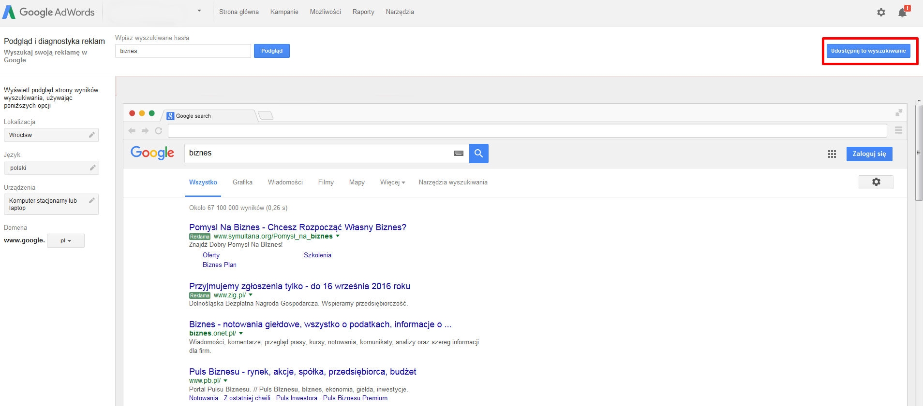The width and height of the screenshot is (923, 406).
Task: Click Puls Biznesu Premium sublink
Action: (355, 398)
